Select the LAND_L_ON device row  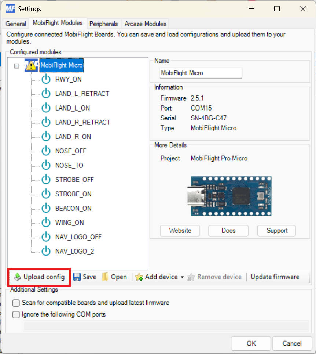pos(73,108)
